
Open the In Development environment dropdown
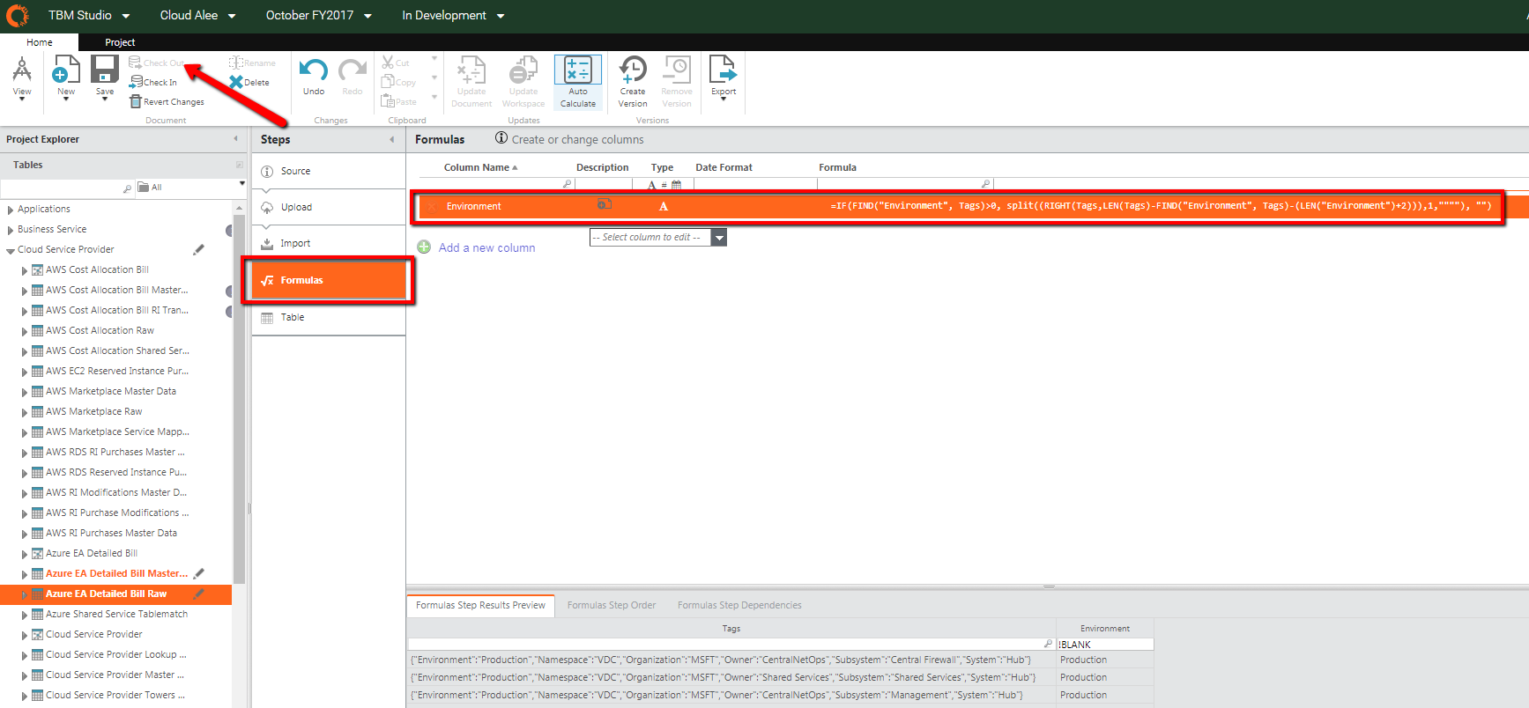click(454, 15)
